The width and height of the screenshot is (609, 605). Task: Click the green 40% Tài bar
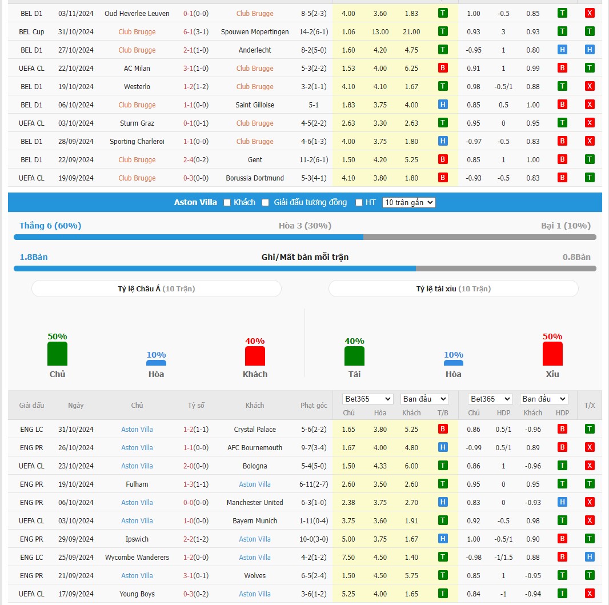pos(354,356)
